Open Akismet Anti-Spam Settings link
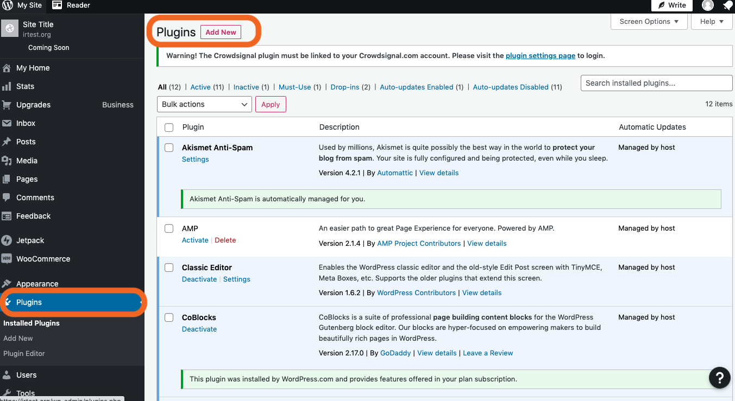This screenshot has height=401, width=735. tap(196, 160)
